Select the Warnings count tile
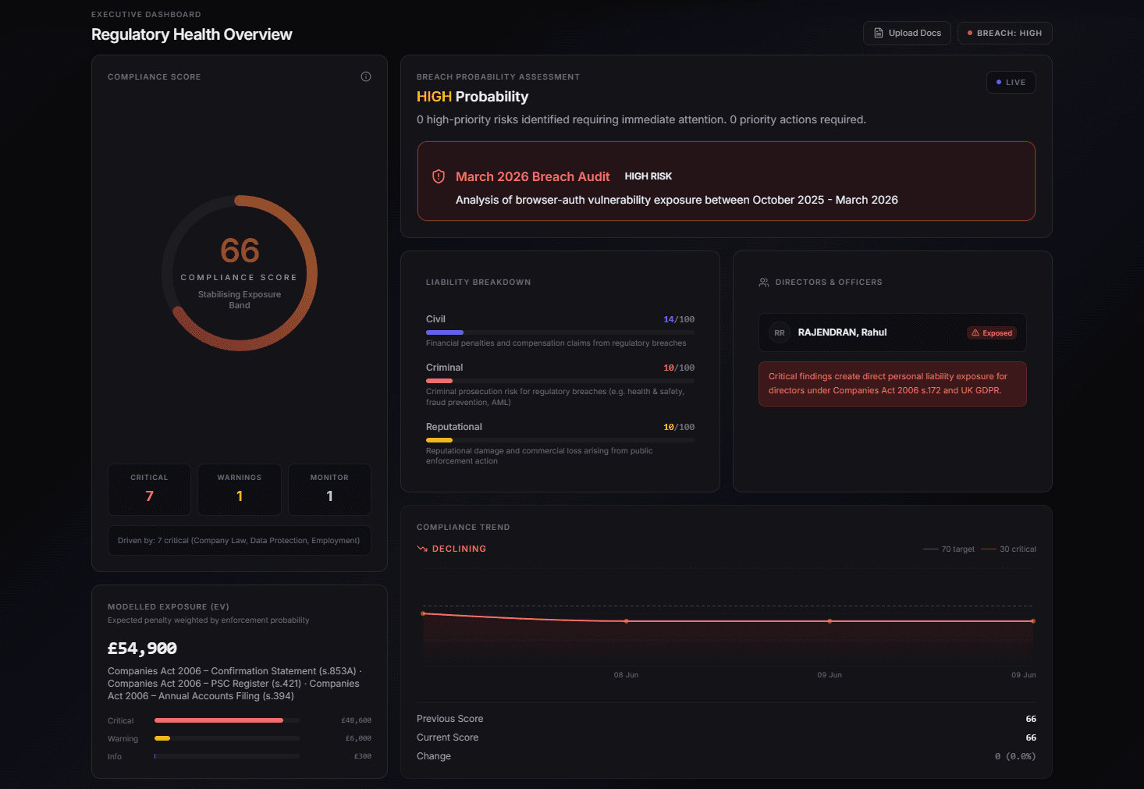Screen dimensions: 1144x789 point(240,489)
